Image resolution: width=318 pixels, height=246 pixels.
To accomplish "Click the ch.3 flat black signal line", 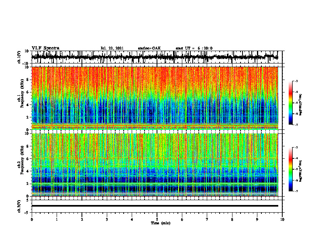I will pos(155,206).
